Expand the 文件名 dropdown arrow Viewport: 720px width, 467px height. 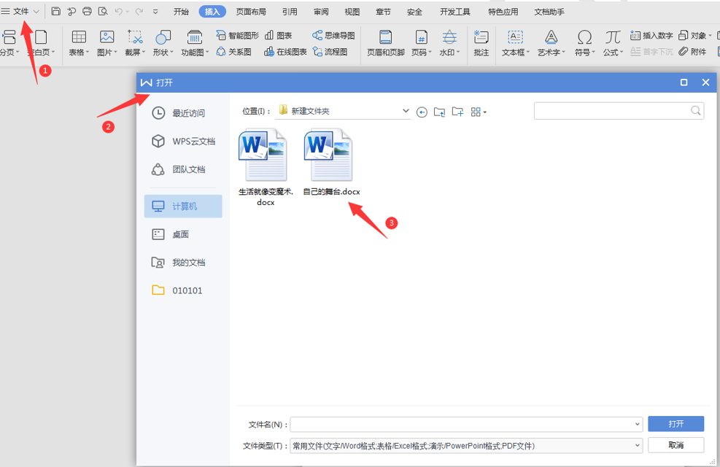coord(638,424)
